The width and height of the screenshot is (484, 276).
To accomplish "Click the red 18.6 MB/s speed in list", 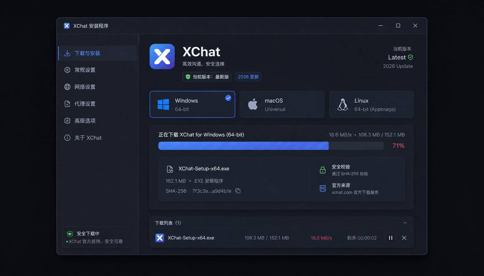I will tap(321, 238).
